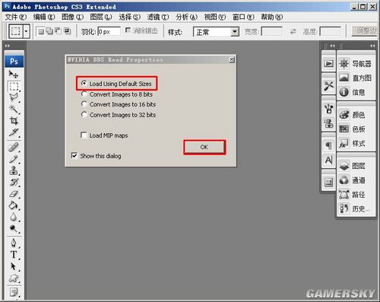The image size is (380, 302).
Task: Select Load Using Default Sizes option
Action: click(116, 84)
